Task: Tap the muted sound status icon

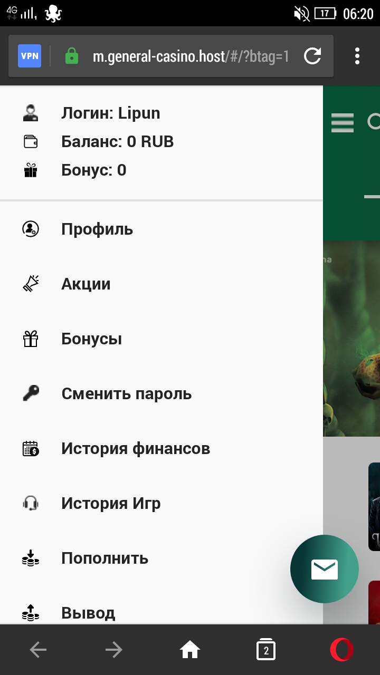Action: [301, 13]
